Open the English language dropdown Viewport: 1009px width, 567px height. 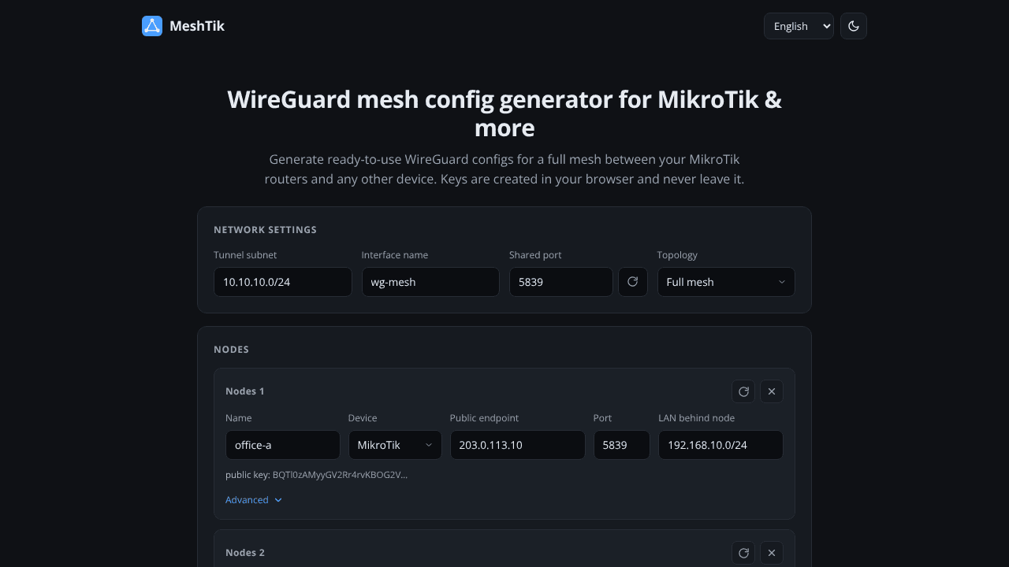pyautogui.click(x=799, y=26)
